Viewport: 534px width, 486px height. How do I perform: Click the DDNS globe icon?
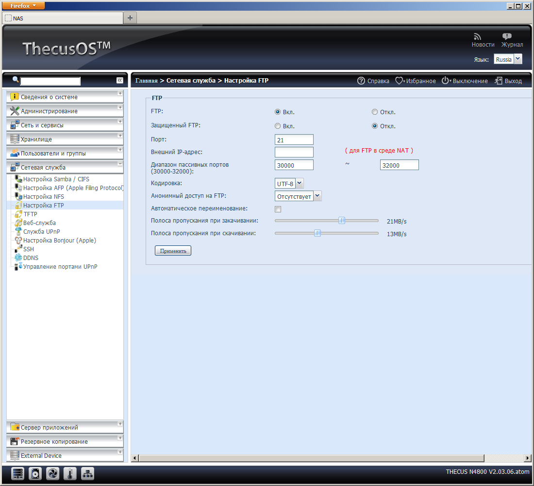(x=18, y=258)
